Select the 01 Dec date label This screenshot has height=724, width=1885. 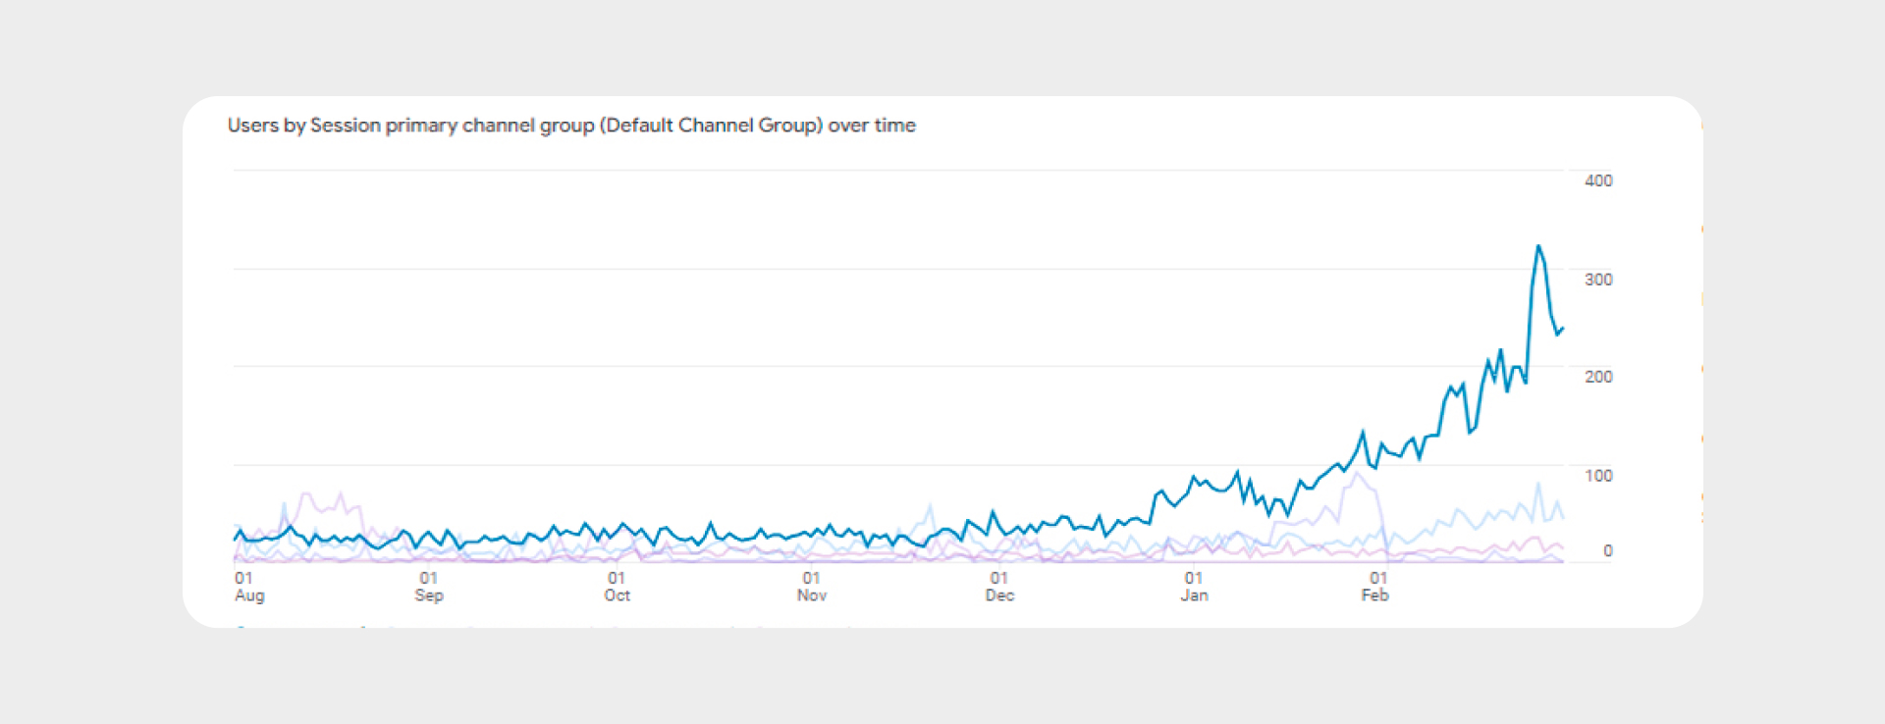(x=999, y=587)
